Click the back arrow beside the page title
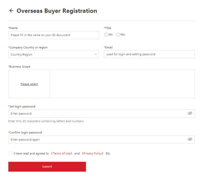 pyautogui.click(x=11, y=11)
